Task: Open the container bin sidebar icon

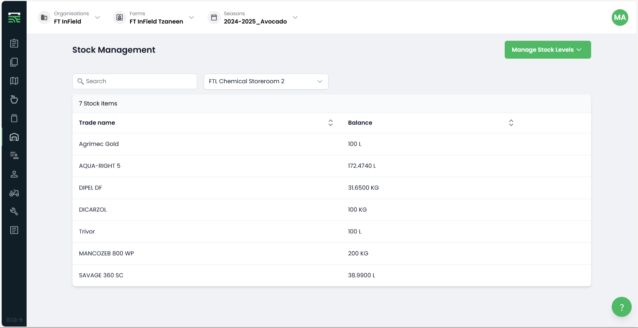Action: tap(14, 118)
